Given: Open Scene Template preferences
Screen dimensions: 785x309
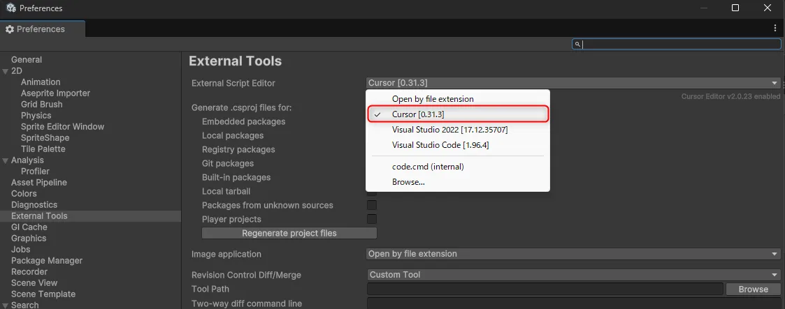Looking at the screenshot, I should click(43, 294).
